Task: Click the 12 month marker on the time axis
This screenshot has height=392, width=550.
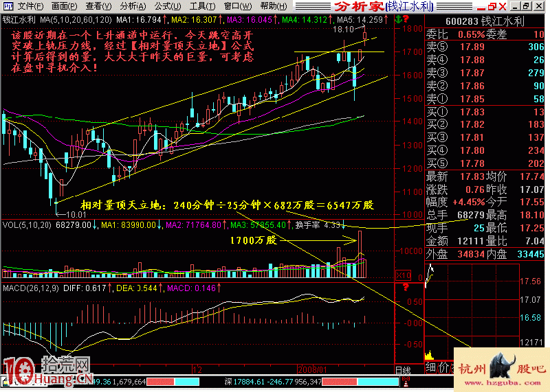Action: [x=197, y=369]
